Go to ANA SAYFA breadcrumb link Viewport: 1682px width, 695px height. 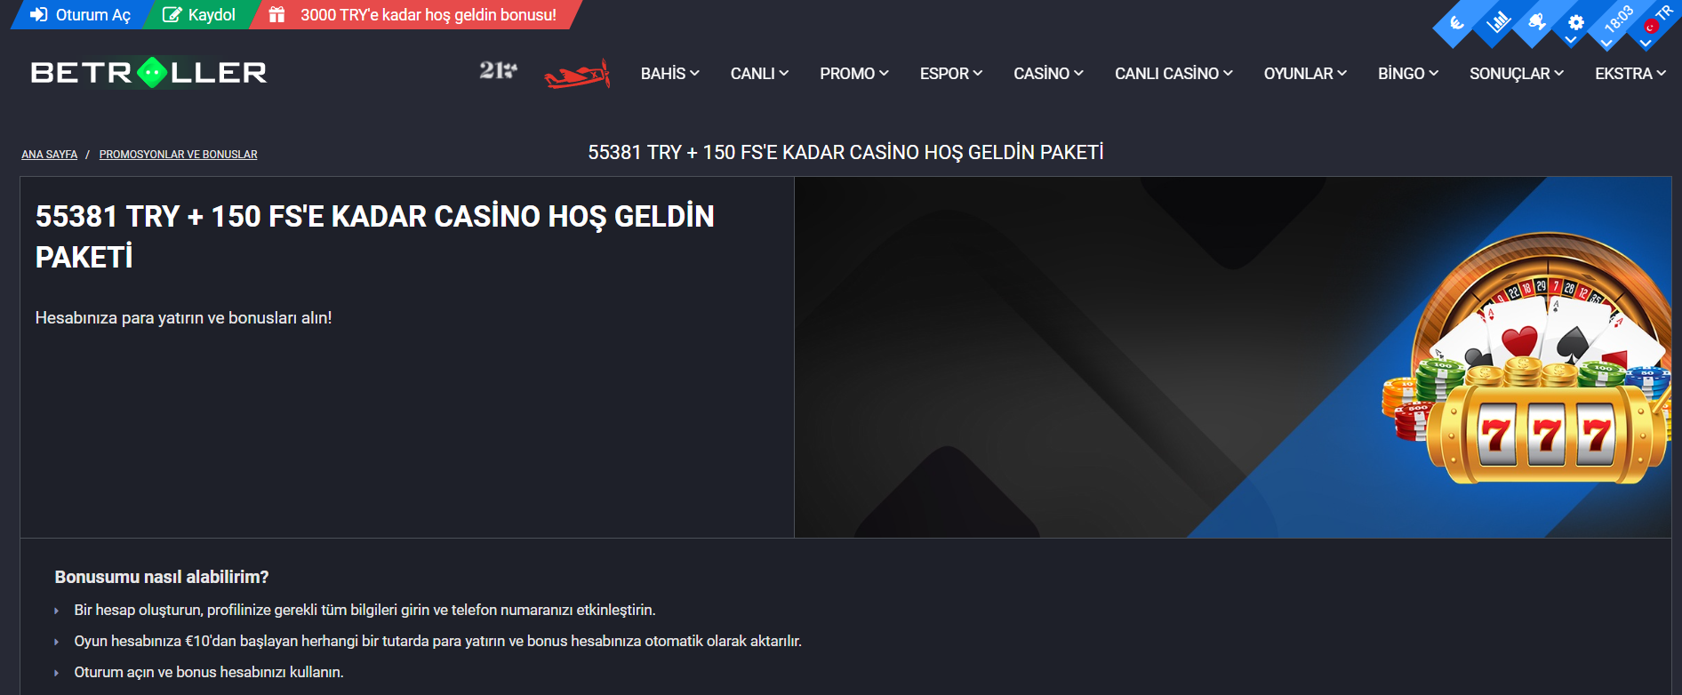coord(50,155)
